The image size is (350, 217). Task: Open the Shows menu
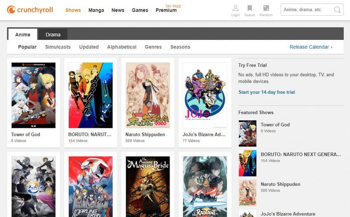pos(73,10)
